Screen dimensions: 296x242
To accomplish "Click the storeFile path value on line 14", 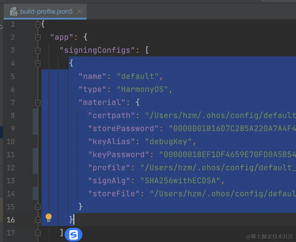I will [x=223, y=194].
